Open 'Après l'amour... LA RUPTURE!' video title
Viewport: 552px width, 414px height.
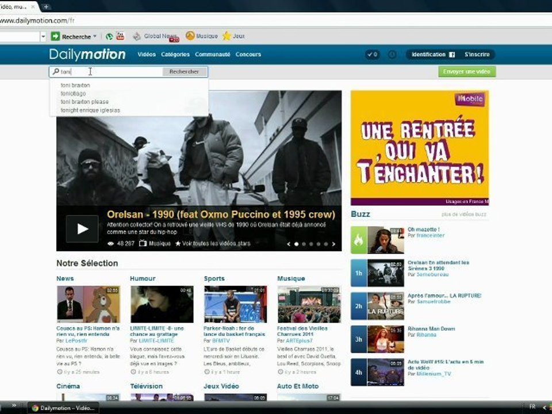pos(444,296)
